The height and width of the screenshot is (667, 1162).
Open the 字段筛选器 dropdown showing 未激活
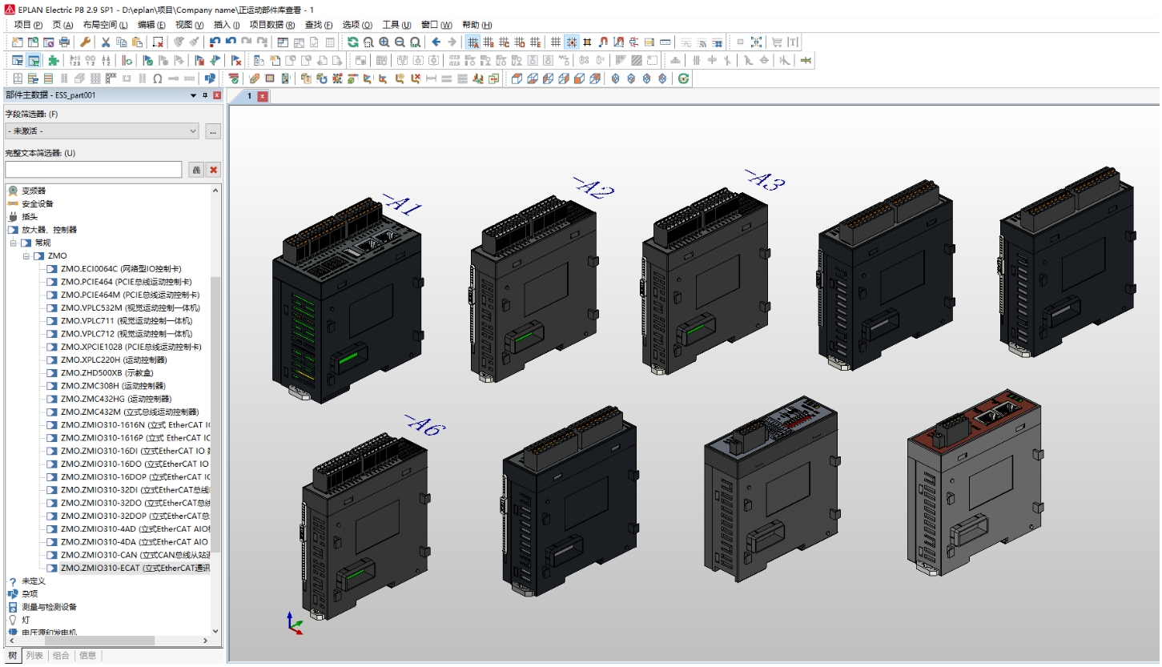[x=102, y=131]
